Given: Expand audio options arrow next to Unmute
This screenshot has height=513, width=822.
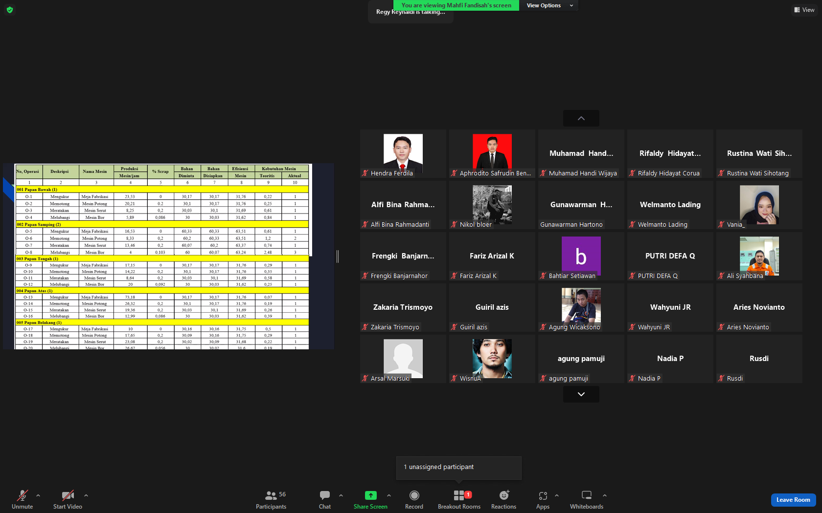Looking at the screenshot, I should [38, 495].
